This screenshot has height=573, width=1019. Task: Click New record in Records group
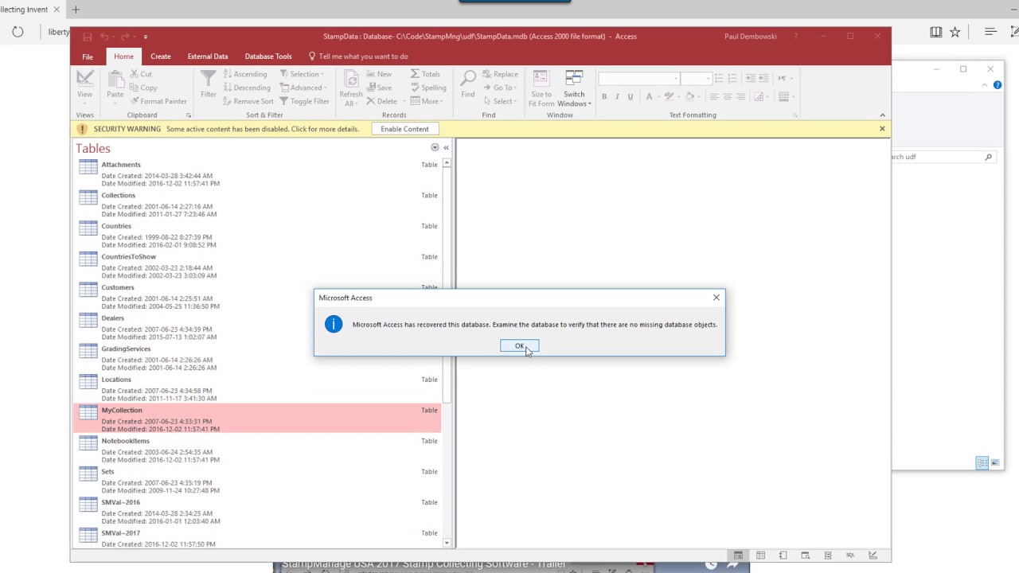(x=379, y=74)
